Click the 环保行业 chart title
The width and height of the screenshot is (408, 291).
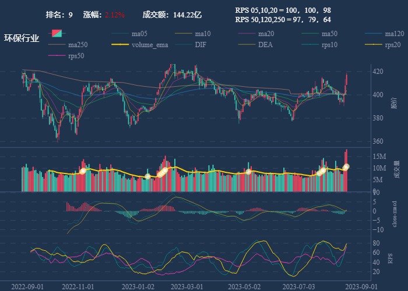coord(22,38)
